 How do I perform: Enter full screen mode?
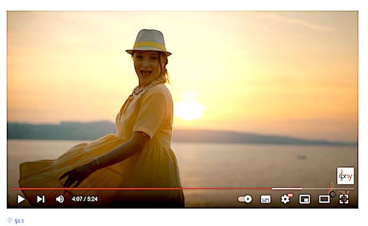click(x=344, y=199)
